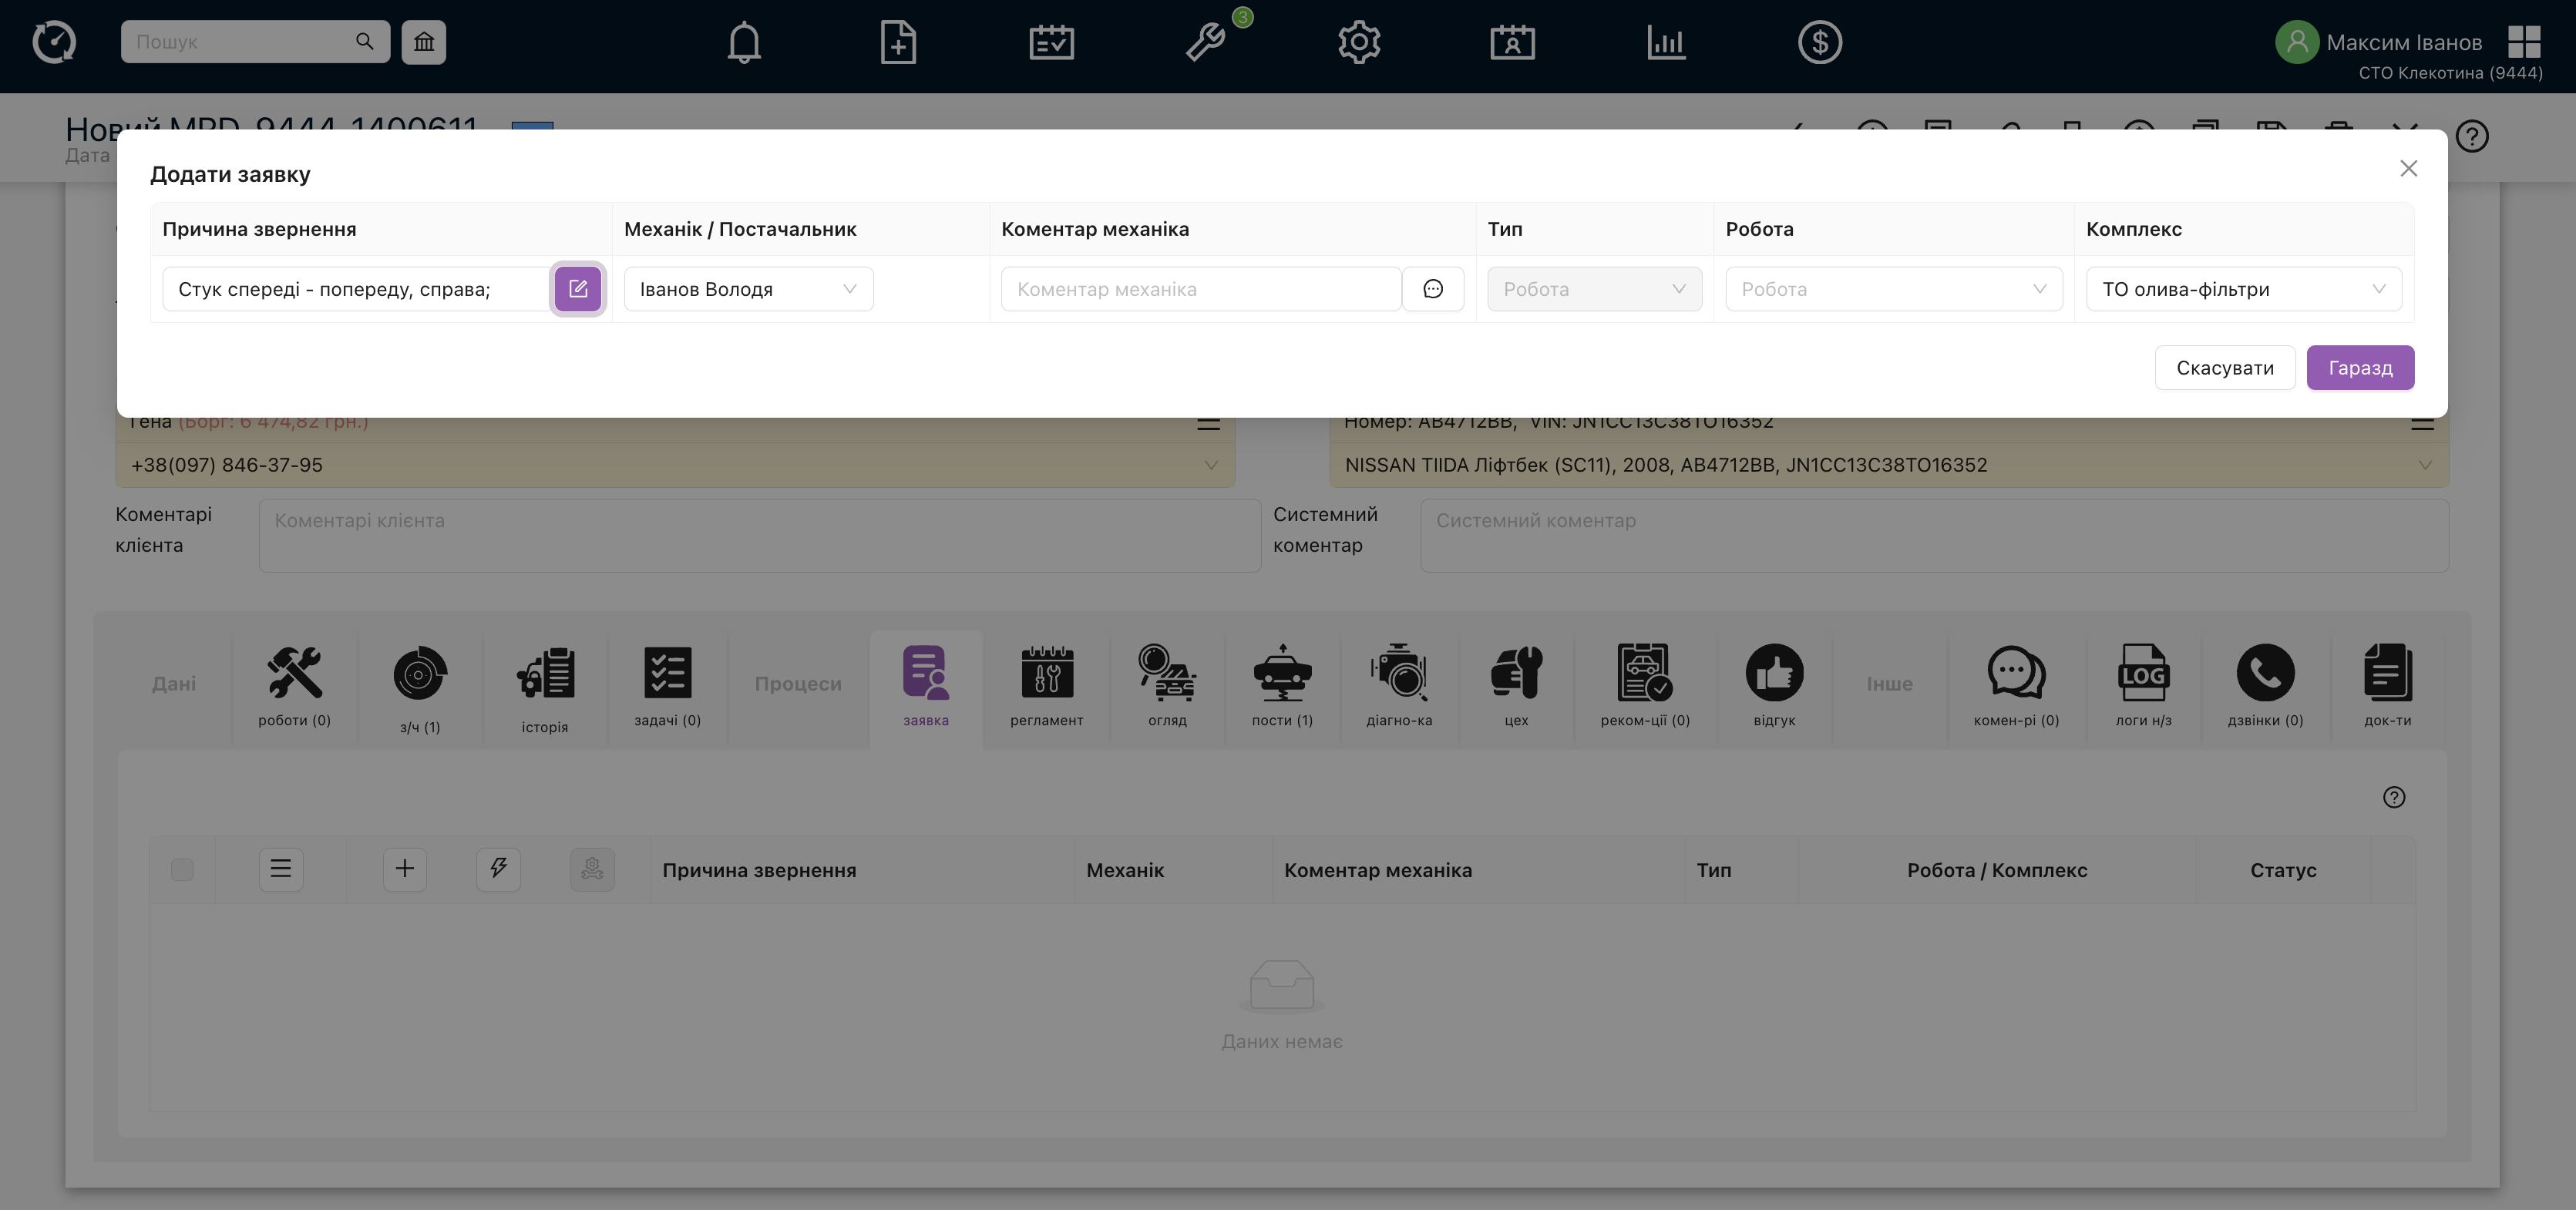The height and width of the screenshot is (1210, 2576).
Task: Click the edit icon beside Причина звернення field
Action: click(578, 289)
